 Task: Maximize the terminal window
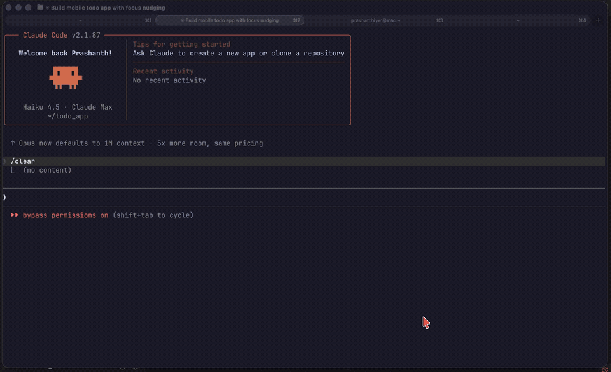point(28,8)
